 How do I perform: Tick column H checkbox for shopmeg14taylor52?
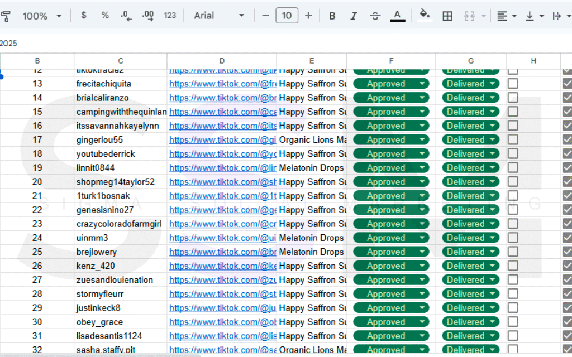(x=513, y=182)
